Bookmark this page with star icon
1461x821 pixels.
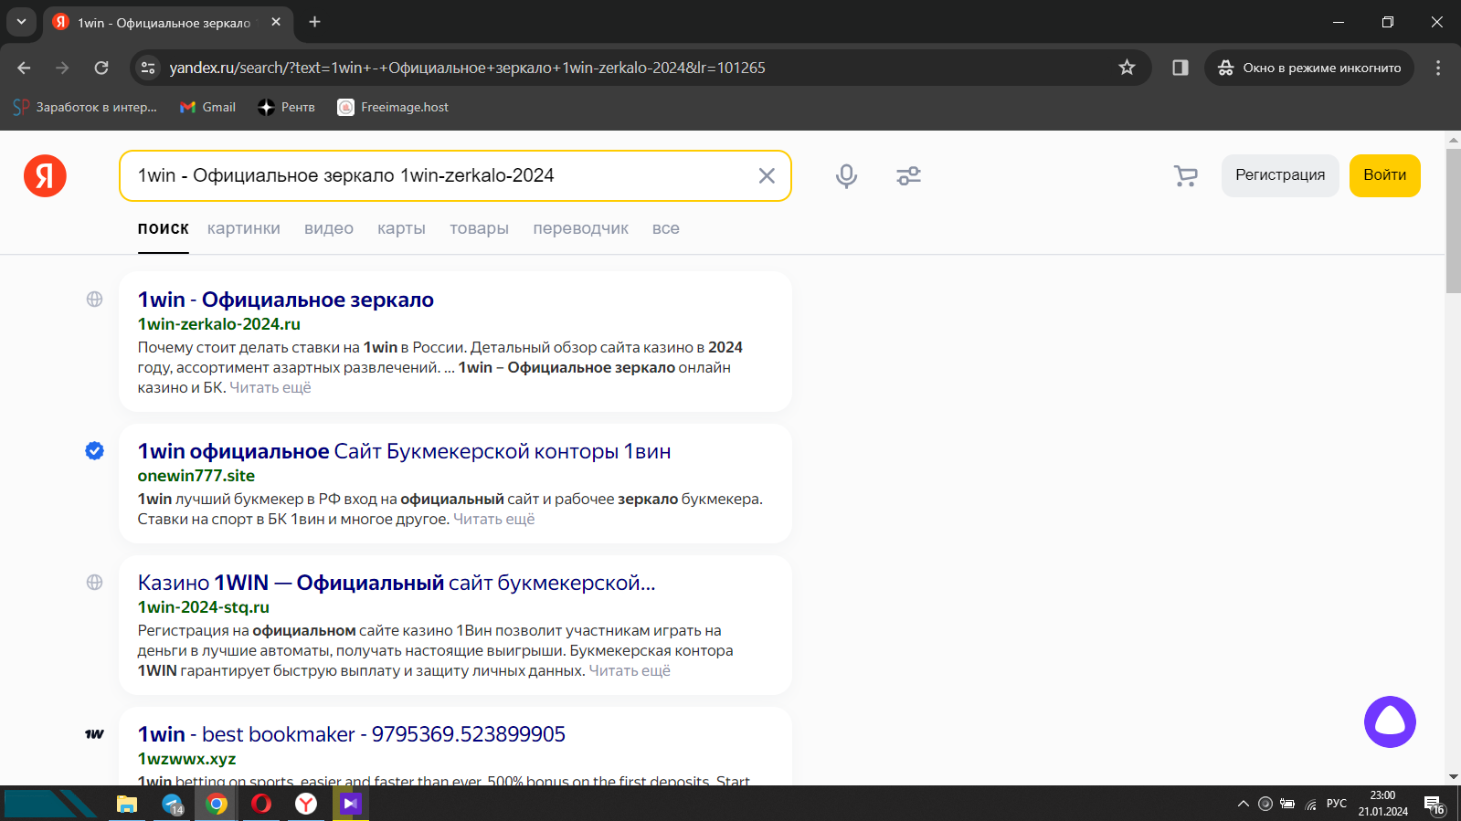1127,68
